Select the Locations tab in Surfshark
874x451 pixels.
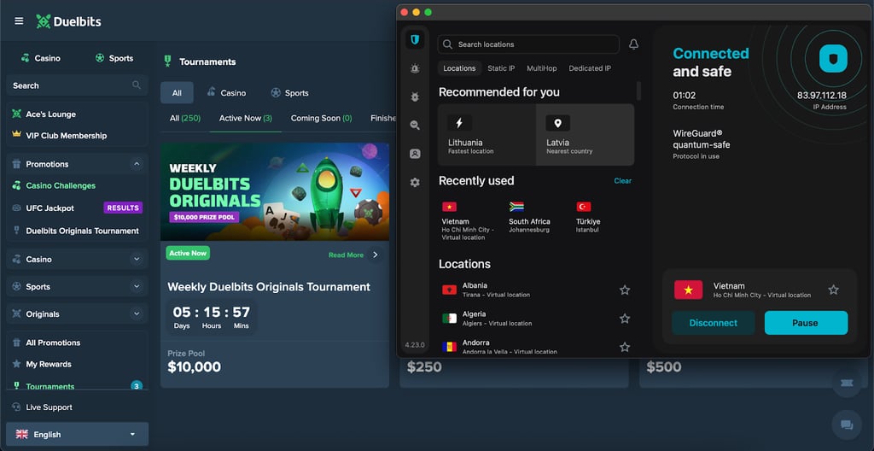459,68
